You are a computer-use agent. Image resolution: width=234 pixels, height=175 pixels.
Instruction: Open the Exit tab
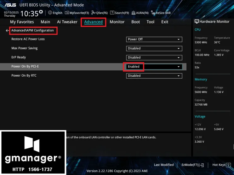point(165,22)
